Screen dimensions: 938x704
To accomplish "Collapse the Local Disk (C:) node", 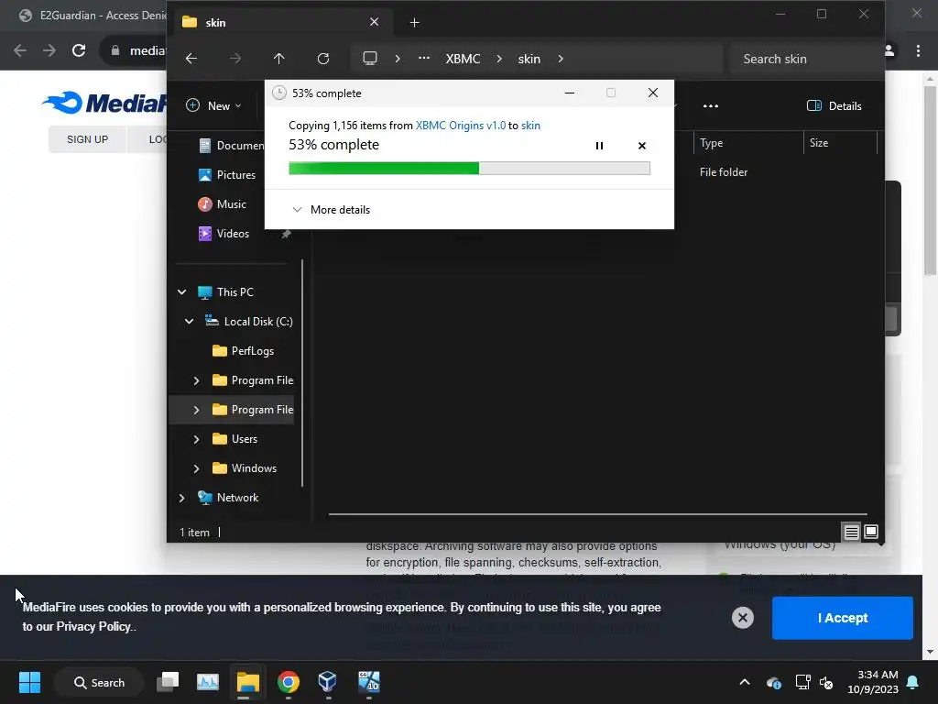I will [189, 322].
